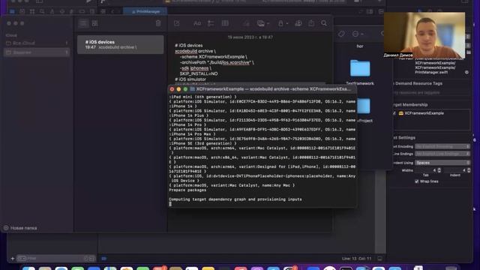The image size is (480, 270).
Task: Click the underlined 'xcodebuild' word in the note
Action: (x=186, y=51)
